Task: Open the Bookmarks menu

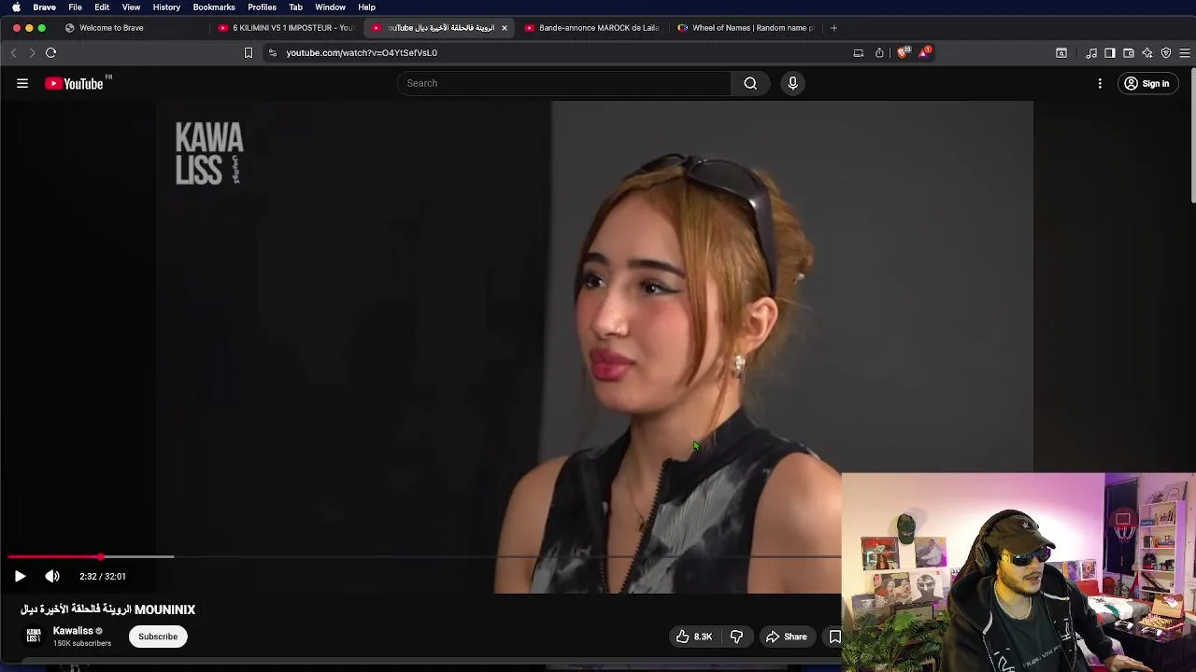Action: coord(214,7)
